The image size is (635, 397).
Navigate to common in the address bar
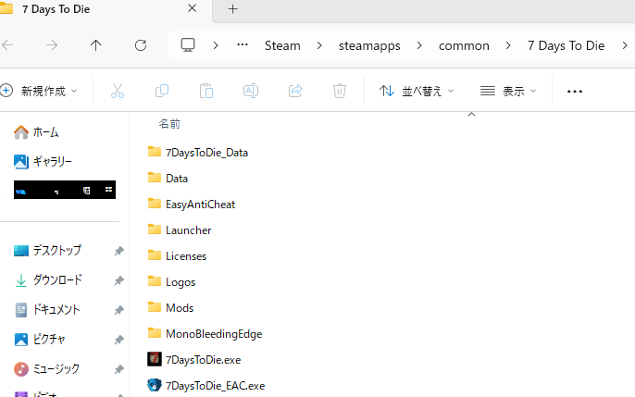(464, 45)
